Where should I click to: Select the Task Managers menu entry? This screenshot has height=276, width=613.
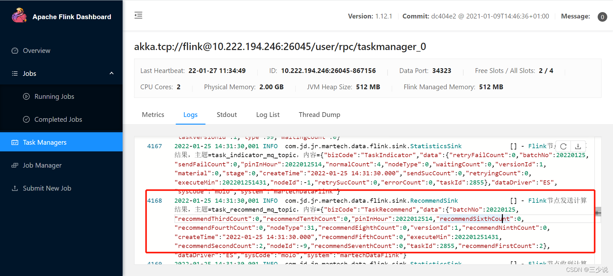pos(61,142)
